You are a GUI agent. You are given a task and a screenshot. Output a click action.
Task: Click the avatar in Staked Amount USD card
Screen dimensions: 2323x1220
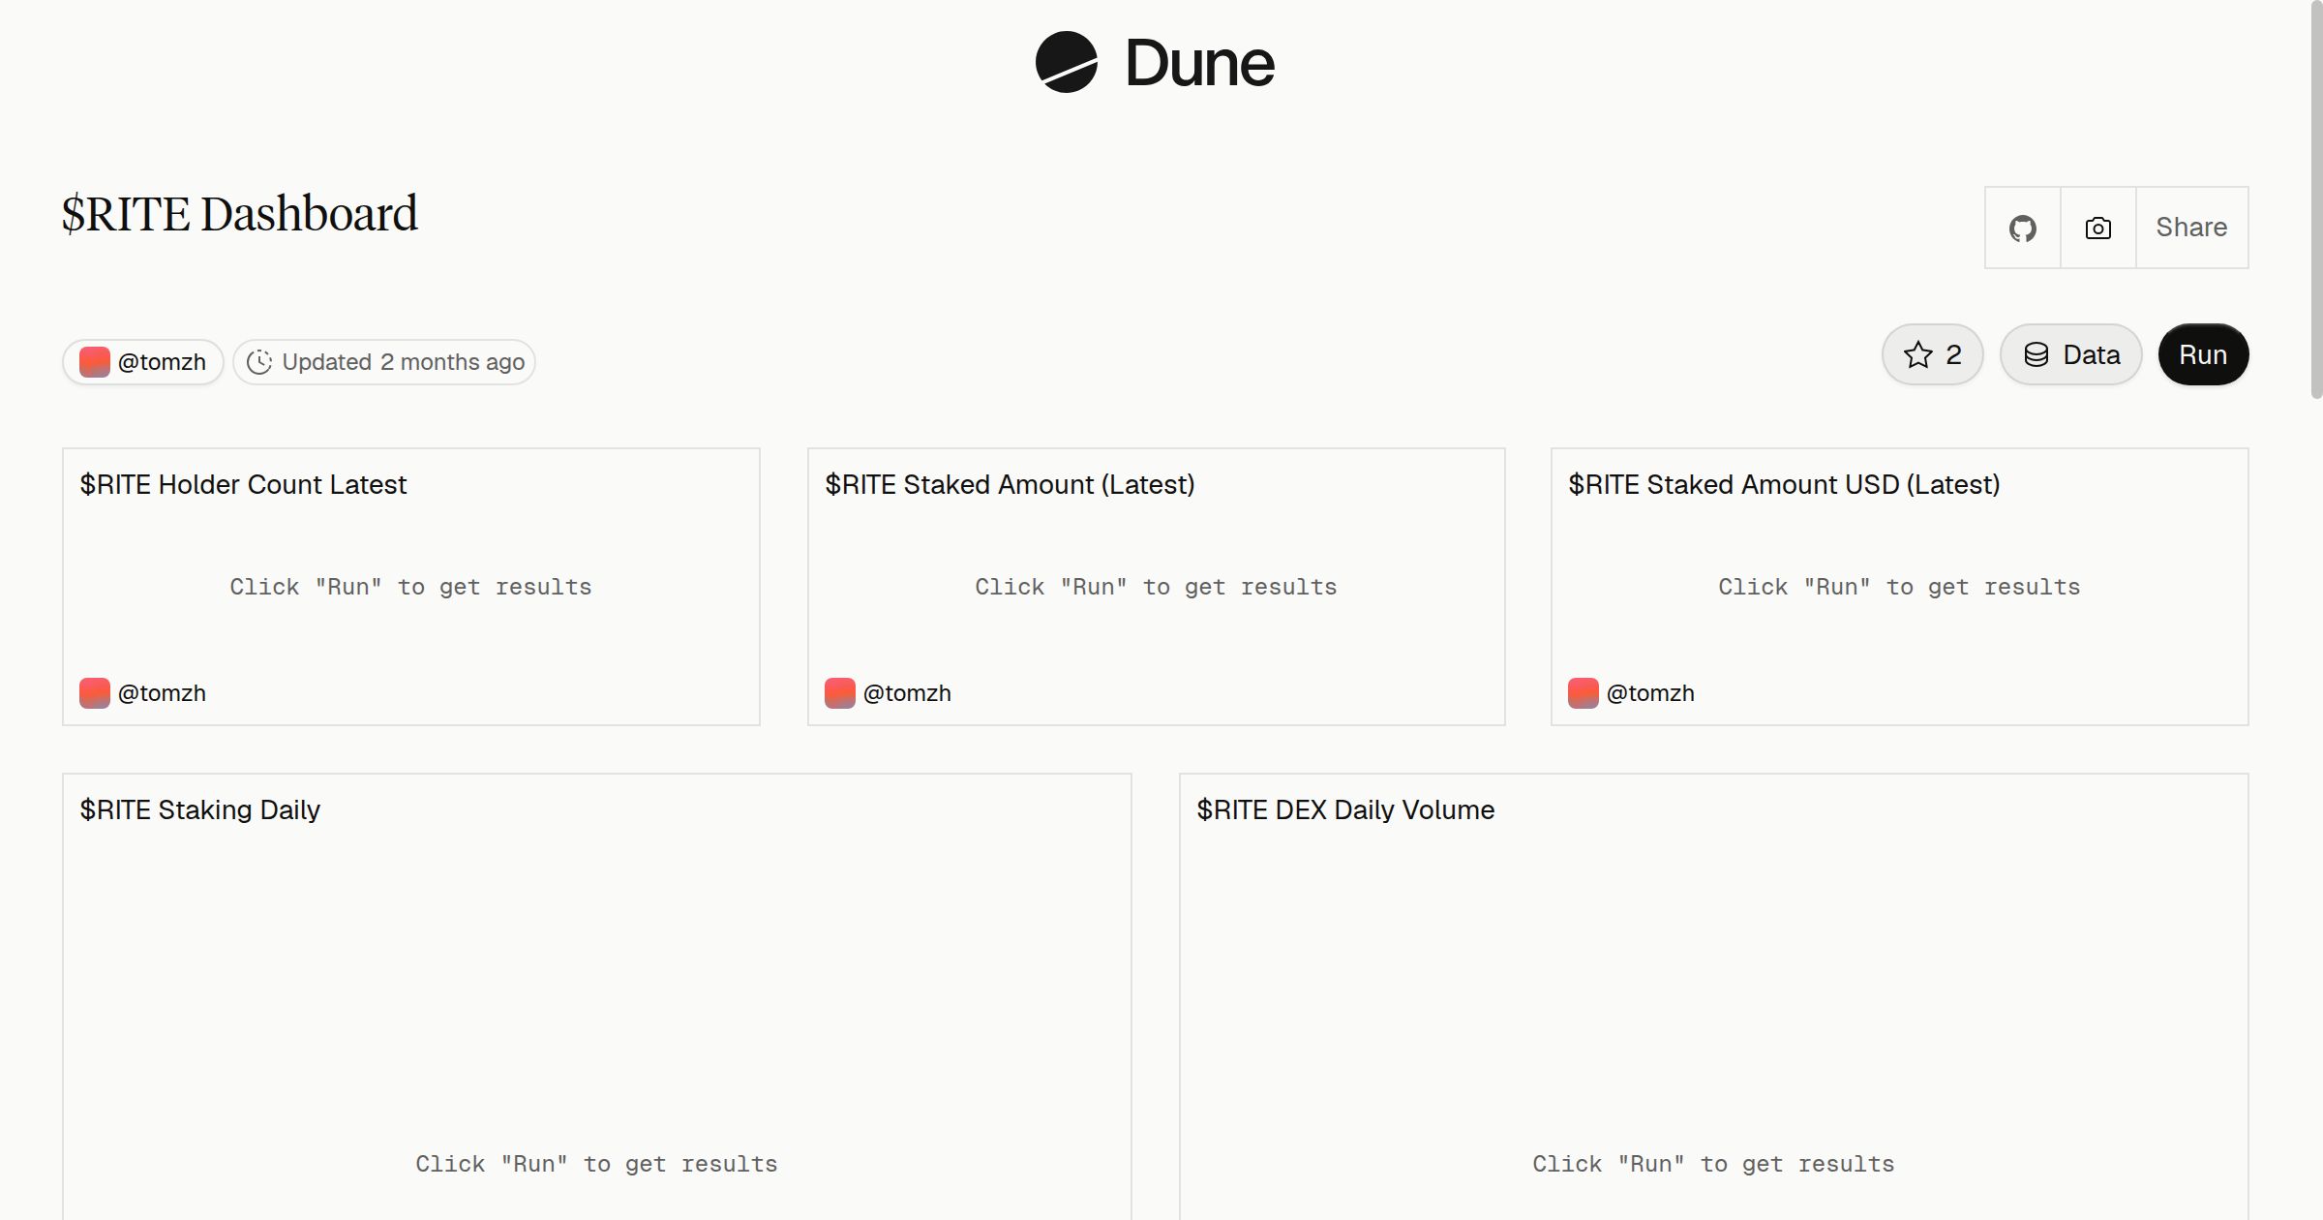[x=1584, y=693]
